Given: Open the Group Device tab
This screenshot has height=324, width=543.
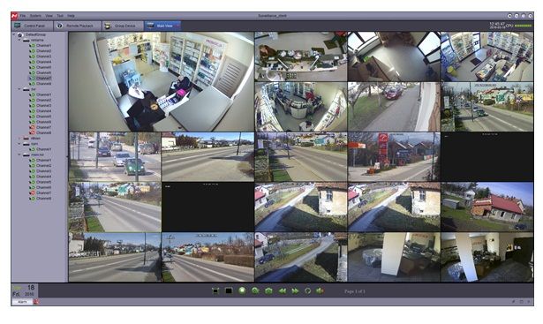Looking at the screenshot, I should [x=123, y=26].
